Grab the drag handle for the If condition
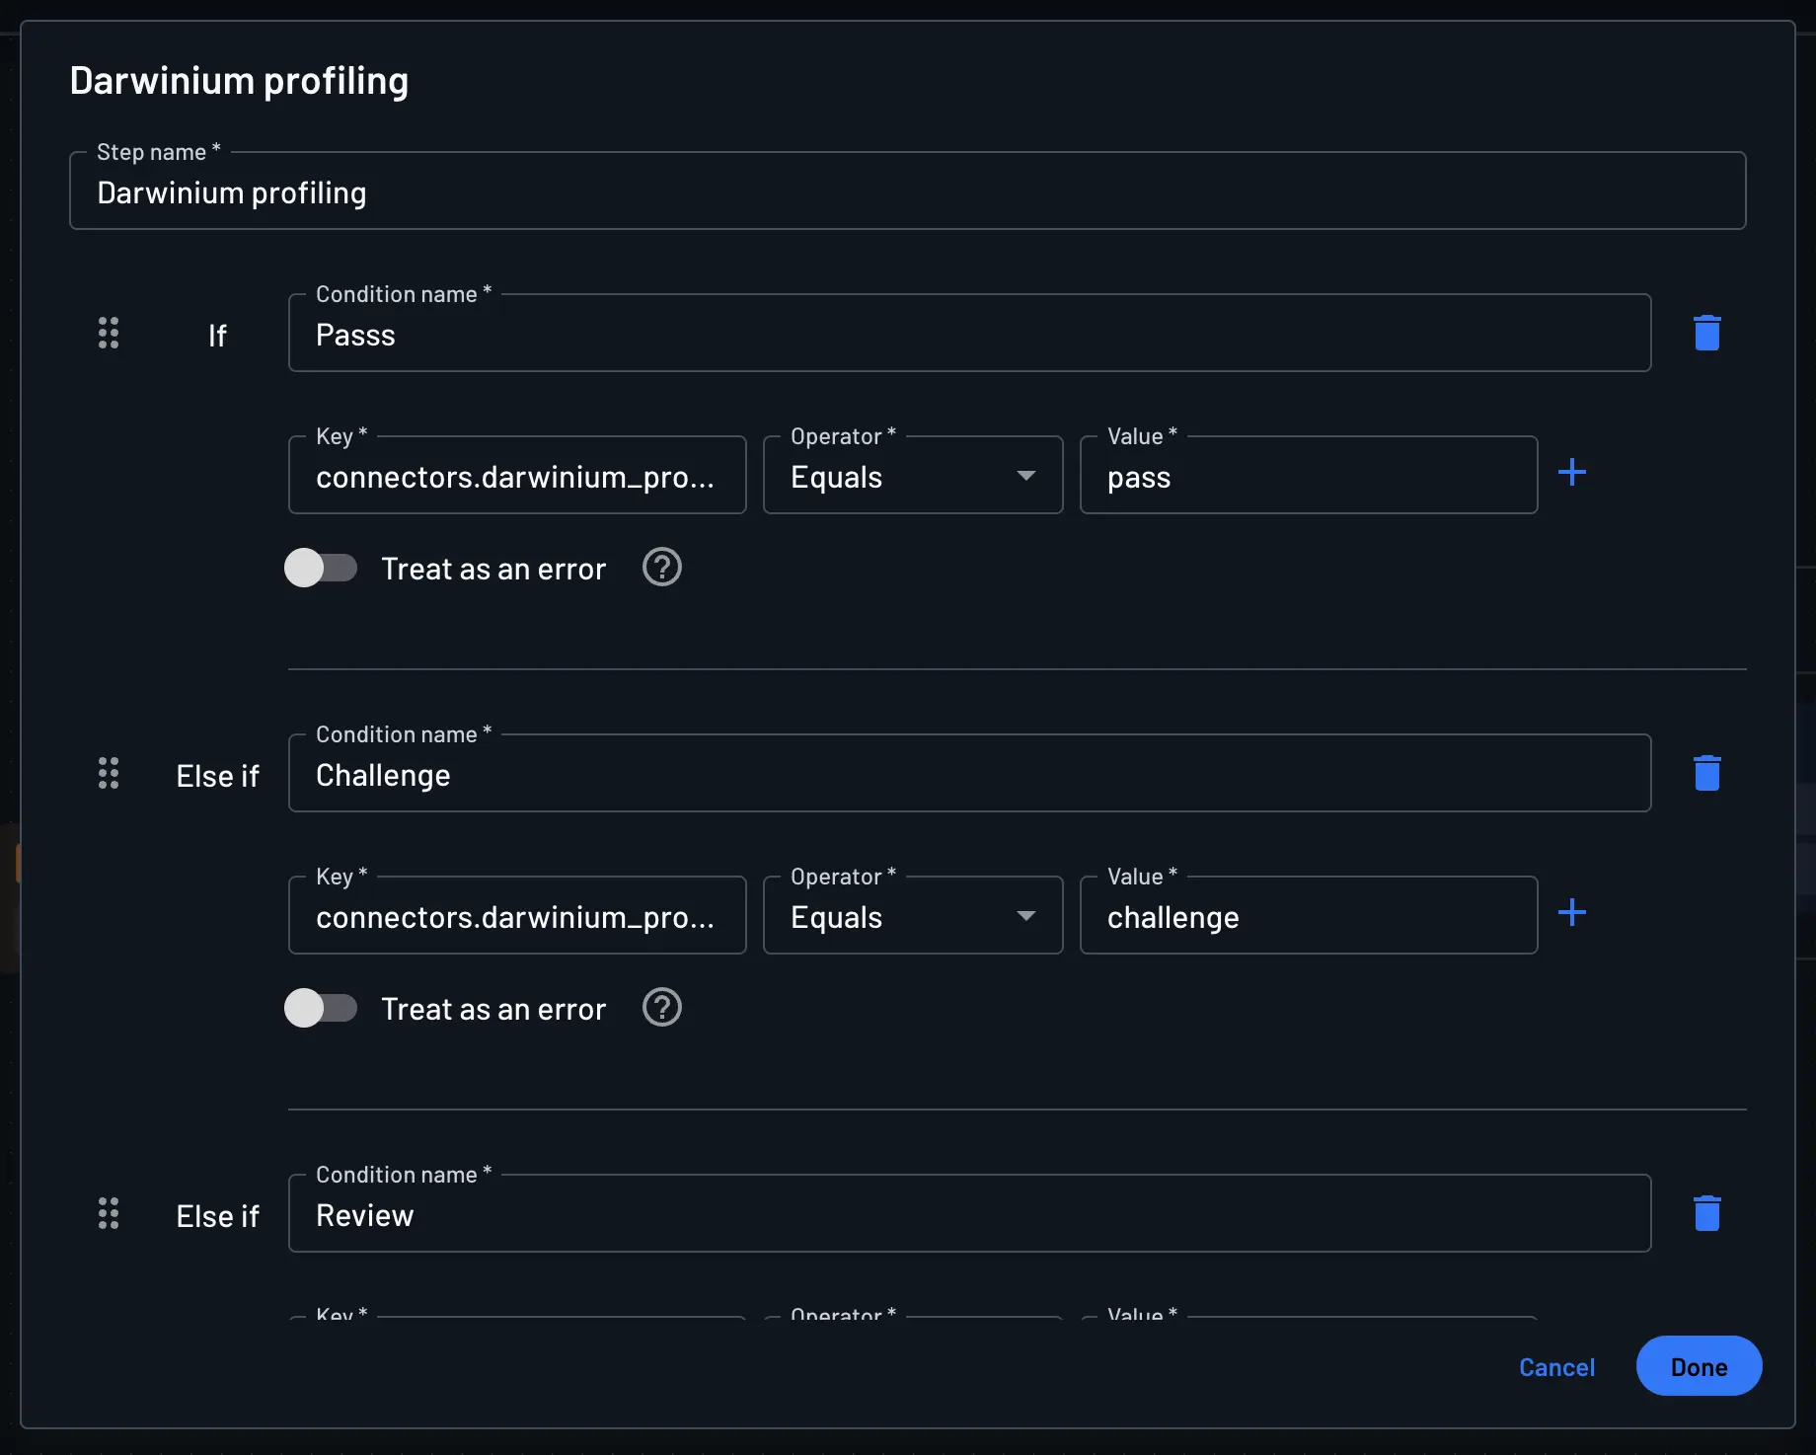This screenshot has width=1816, height=1455. 109,334
